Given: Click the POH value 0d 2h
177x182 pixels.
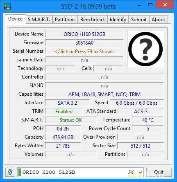Looking at the screenshot, I should click(x=63, y=129).
